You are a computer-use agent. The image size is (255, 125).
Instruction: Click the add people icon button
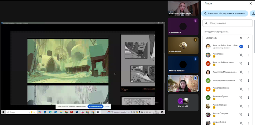(253, 13)
